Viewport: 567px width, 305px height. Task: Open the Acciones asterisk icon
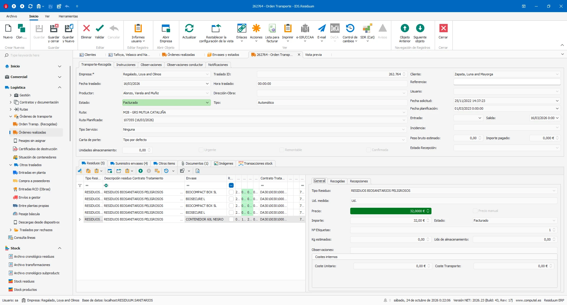256,28
